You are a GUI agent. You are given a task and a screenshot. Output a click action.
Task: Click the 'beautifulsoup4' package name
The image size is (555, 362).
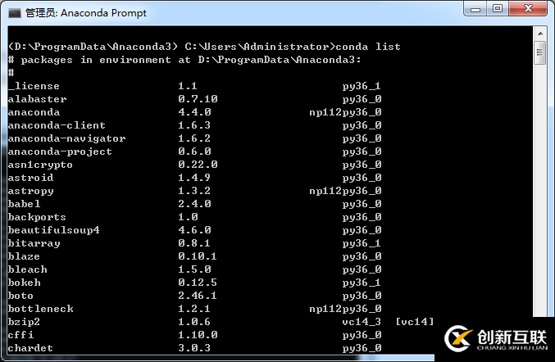click(53, 230)
